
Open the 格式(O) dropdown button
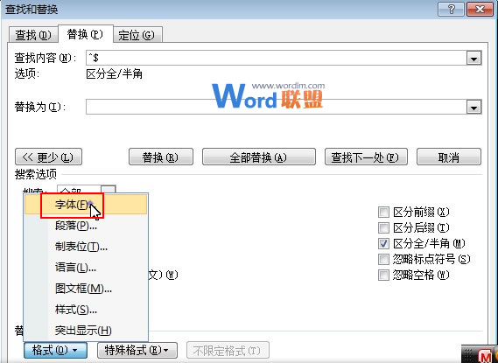pos(55,350)
